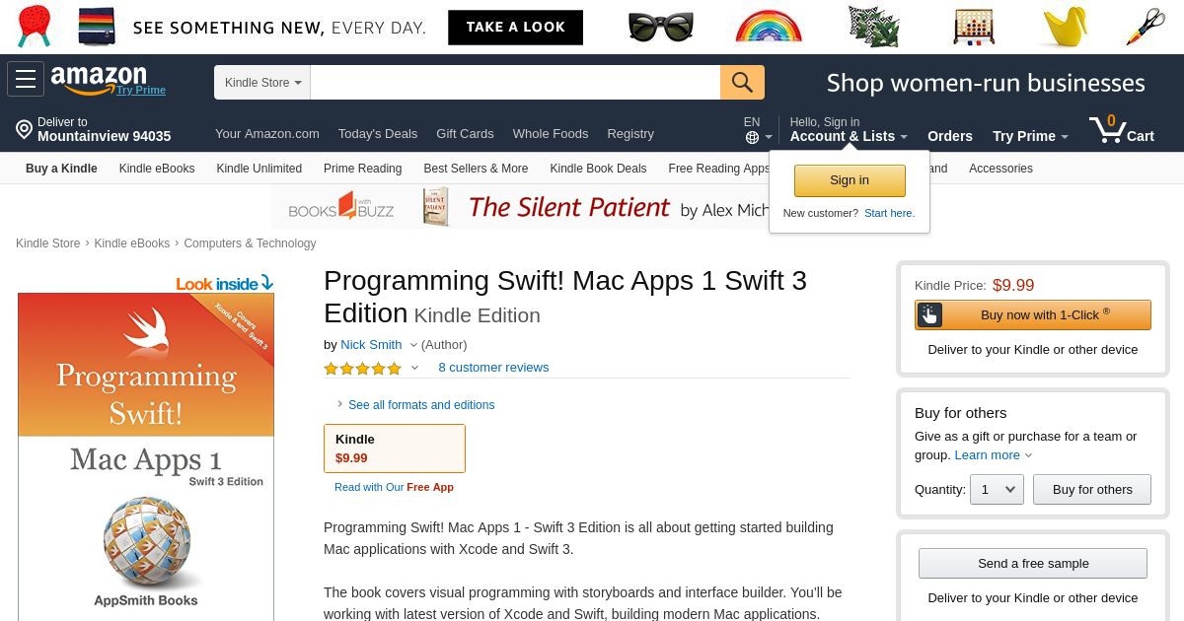Open Best Sellers & More tab

476,169
